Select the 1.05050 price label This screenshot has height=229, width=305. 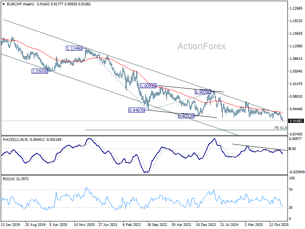(x=40, y=71)
